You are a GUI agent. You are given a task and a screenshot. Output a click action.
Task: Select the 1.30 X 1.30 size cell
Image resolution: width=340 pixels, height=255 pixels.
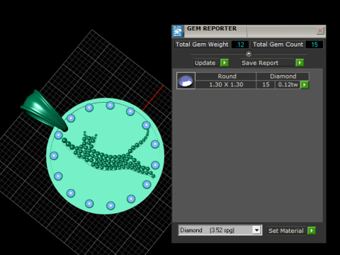(x=226, y=84)
